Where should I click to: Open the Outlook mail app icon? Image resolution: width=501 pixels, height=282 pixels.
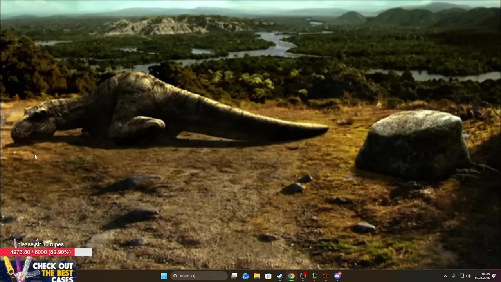(x=245, y=276)
